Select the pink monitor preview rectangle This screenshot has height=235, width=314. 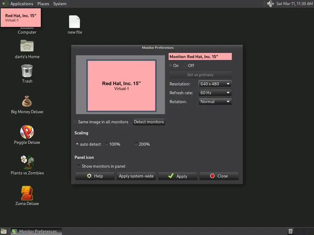121,86
